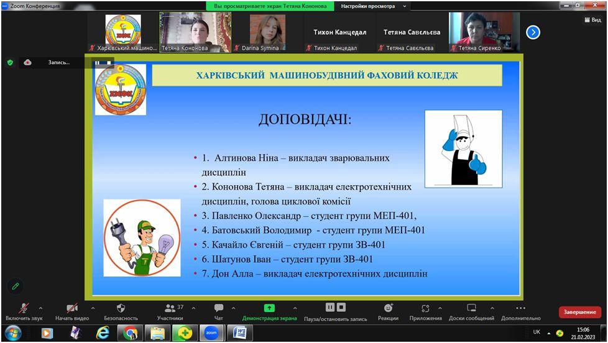Click the green screen-viewing banner
The height and width of the screenshot is (343, 608).
tap(270, 6)
